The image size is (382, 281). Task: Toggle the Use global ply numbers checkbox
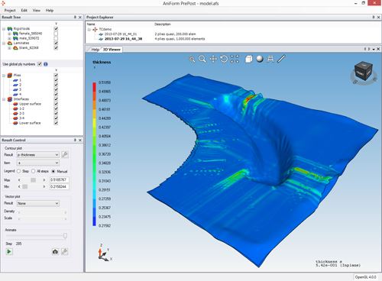click(x=40, y=64)
